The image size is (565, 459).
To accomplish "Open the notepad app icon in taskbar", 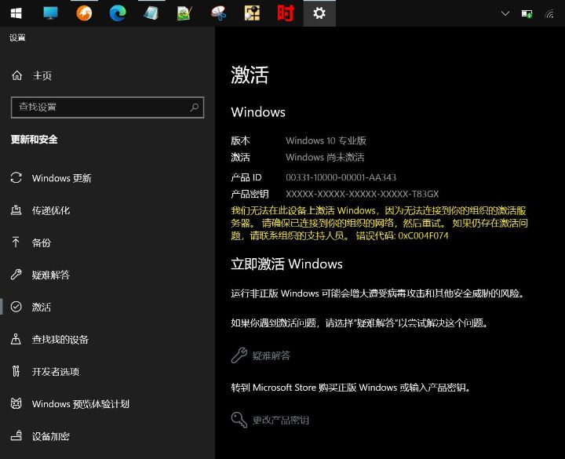I will tap(151, 13).
